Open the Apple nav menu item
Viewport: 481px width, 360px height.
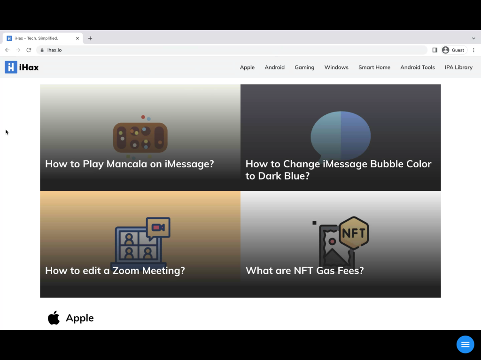(x=247, y=67)
